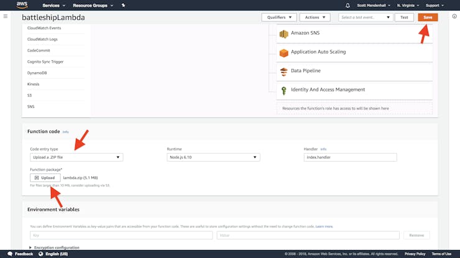Open the AWS home logo
Viewport: 460px width, 258px height.
(22, 5)
